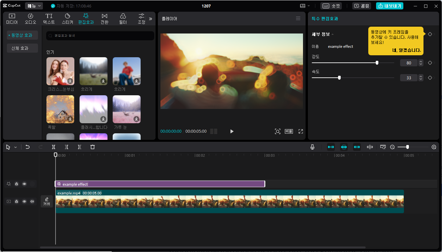The height and width of the screenshot is (252, 442).
Task: Dismiss tooltip with 네, 알겠습니다
Action: pos(407,50)
